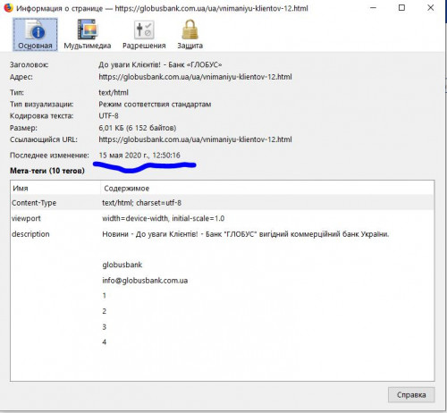
Task: Select the description meta tag row
Action: pos(222,234)
